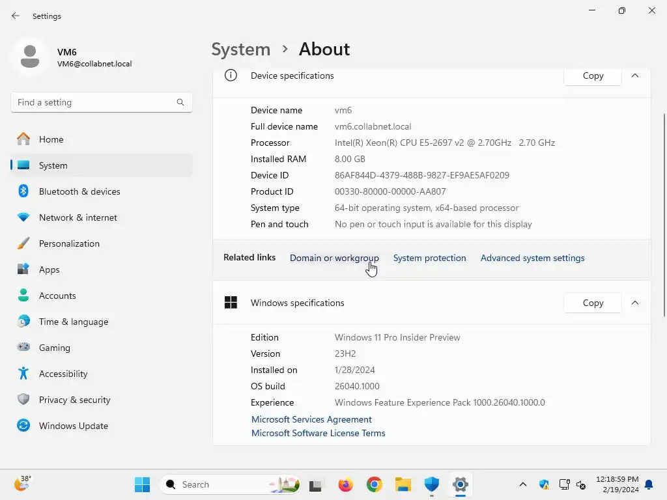Screen dimensions: 667x500
Task: Open the Home settings page
Action: pyautogui.click(x=101, y=139)
